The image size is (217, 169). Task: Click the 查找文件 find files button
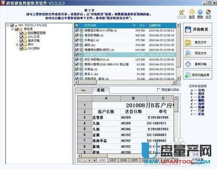[x=197, y=42]
